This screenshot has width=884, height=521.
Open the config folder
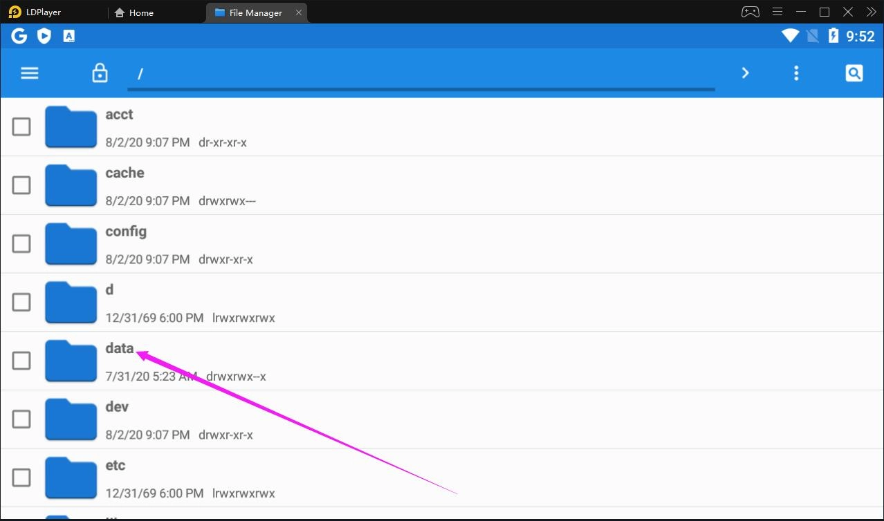(x=126, y=231)
